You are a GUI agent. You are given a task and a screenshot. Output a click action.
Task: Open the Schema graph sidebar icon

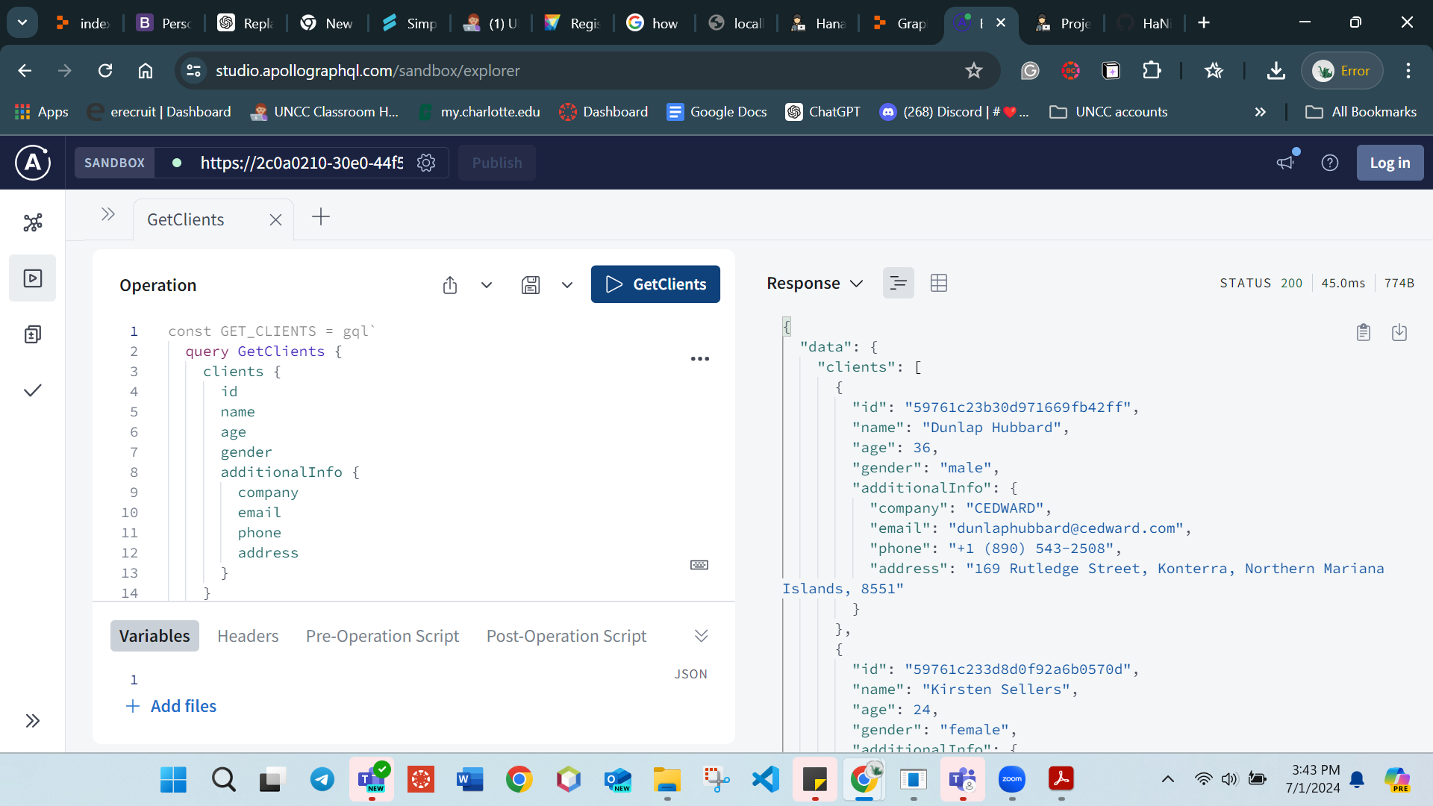(33, 222)
